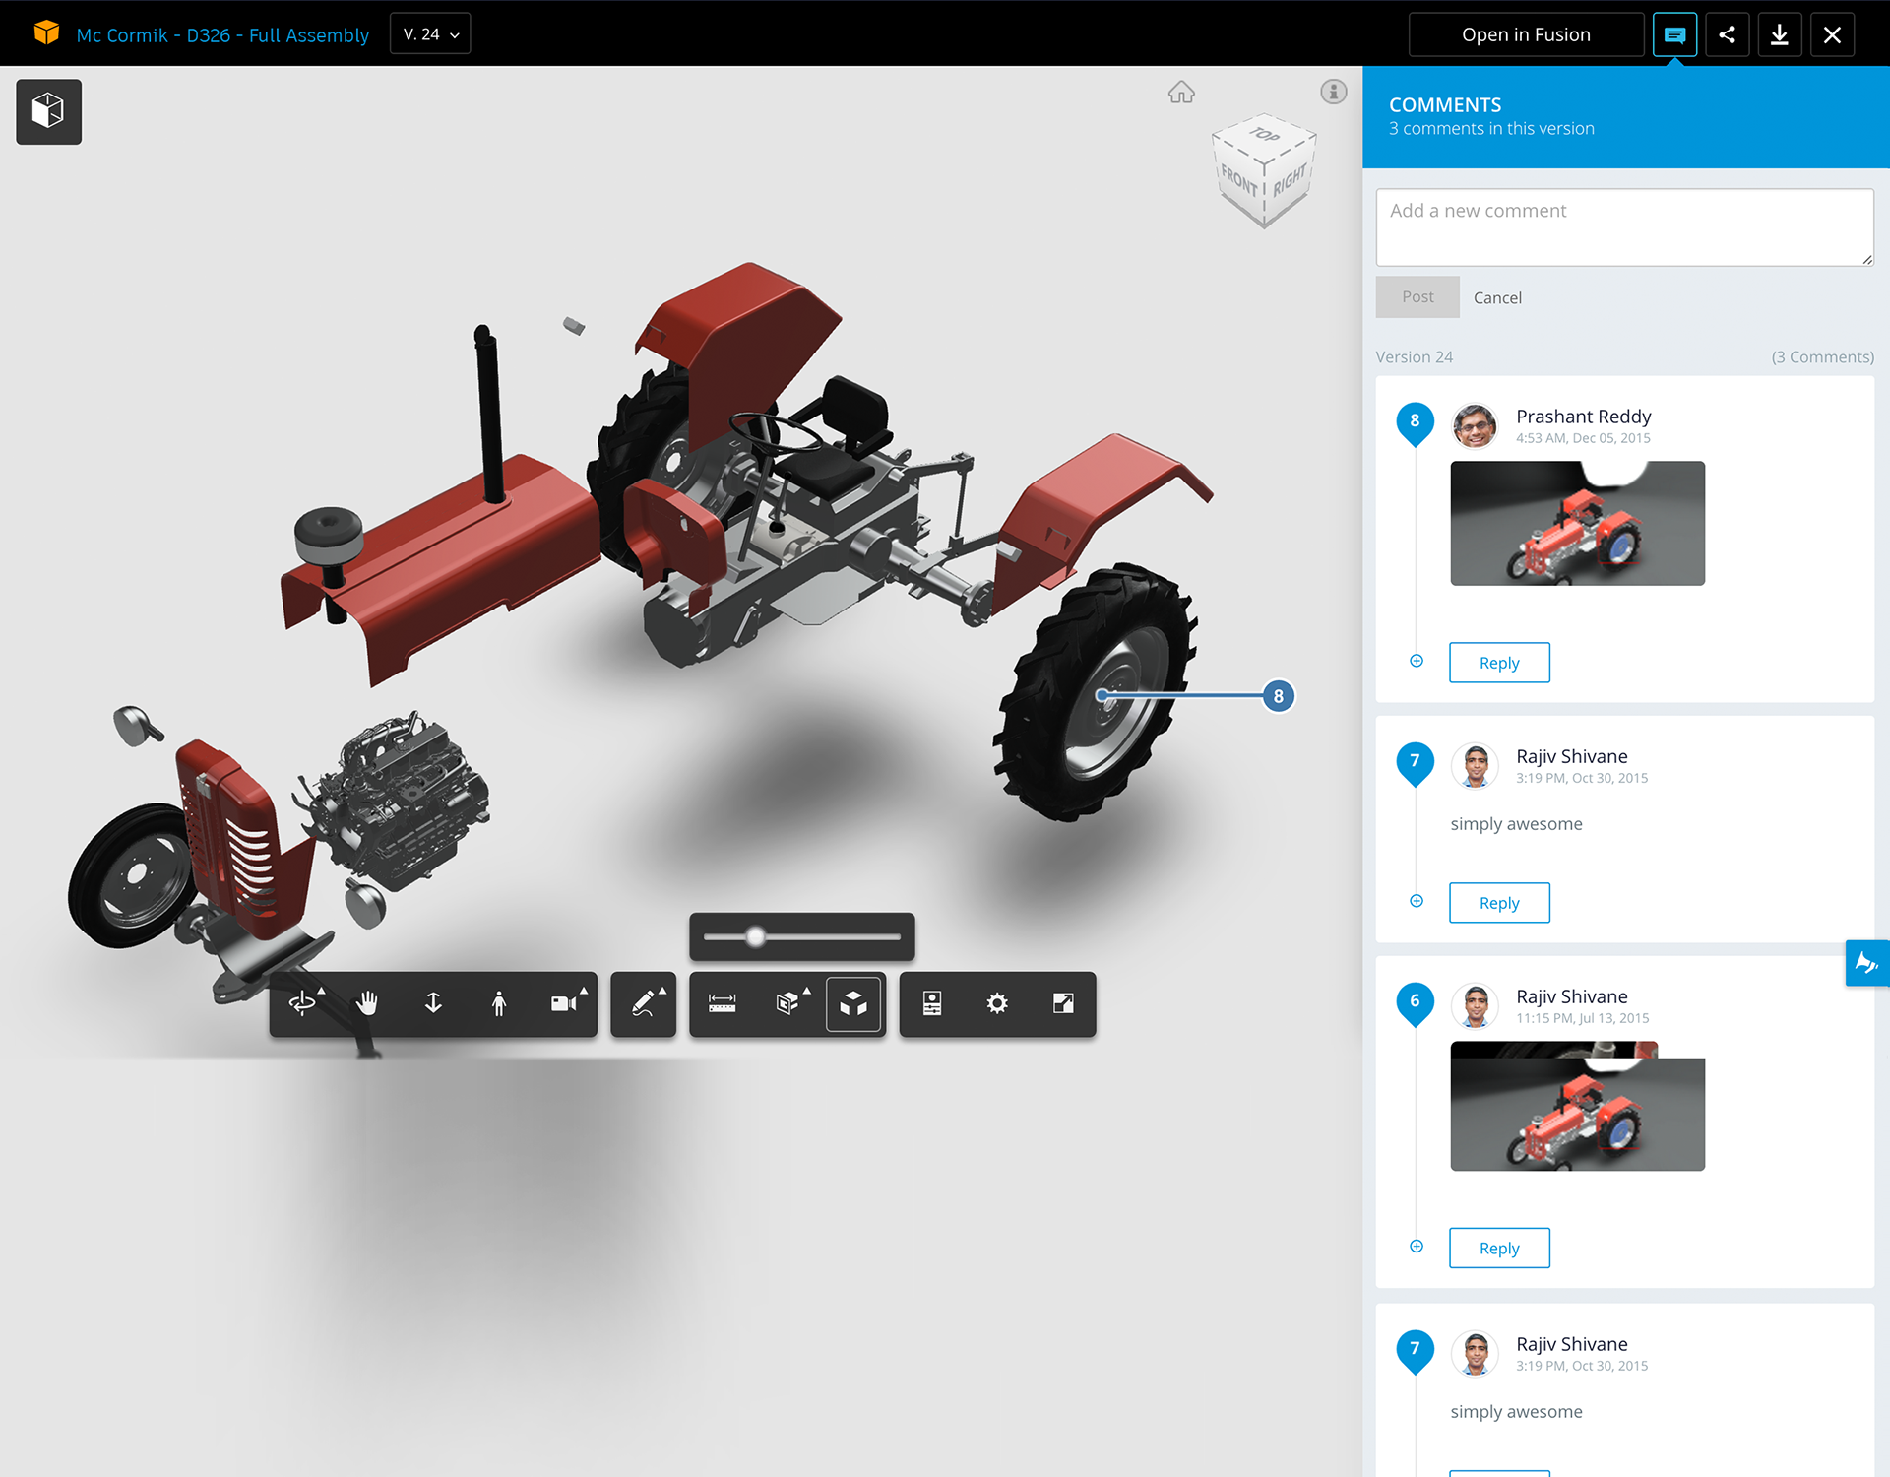This screenshot has width=1890, height=1477.
Task: Enter fullscreen viewer mode
Action: (1063, 1003)
